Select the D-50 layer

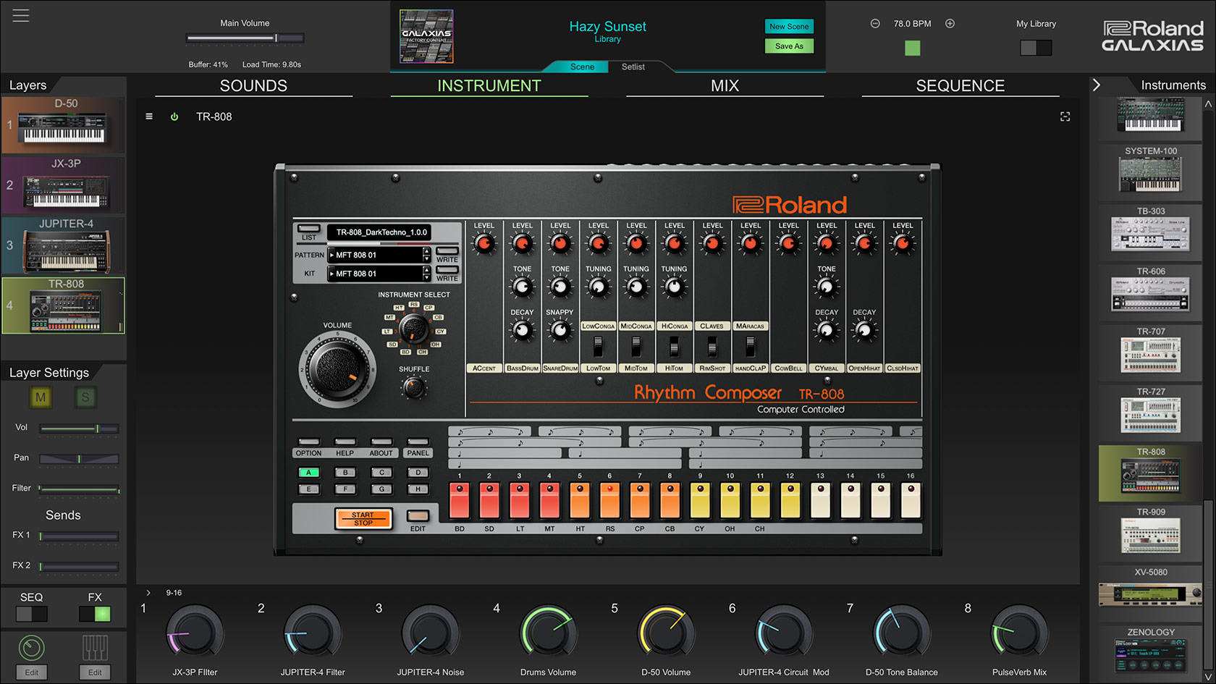63,125
